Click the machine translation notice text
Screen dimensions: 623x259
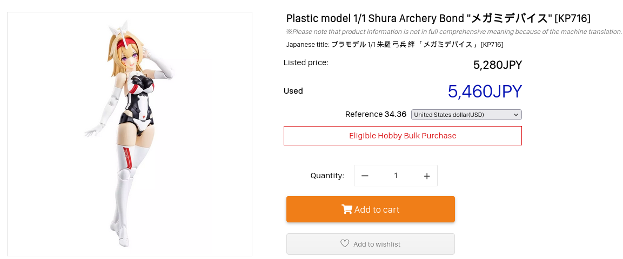pos(454,32)
